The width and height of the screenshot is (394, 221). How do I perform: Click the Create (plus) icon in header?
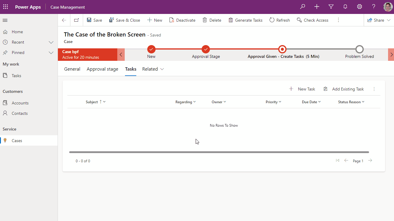click(317, 6)
